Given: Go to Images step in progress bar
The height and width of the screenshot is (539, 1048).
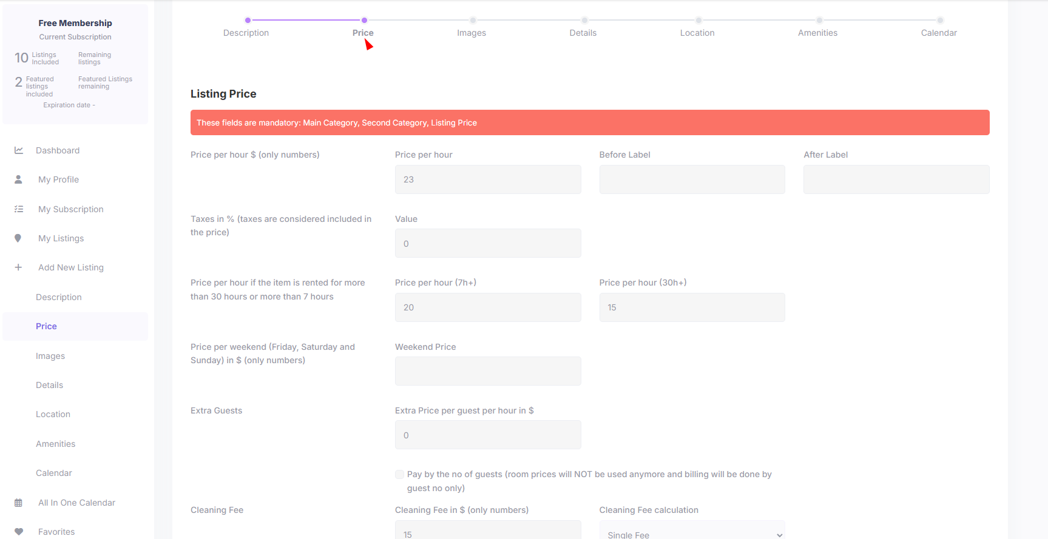Looking at the screenshot, I should pos(472,33).
